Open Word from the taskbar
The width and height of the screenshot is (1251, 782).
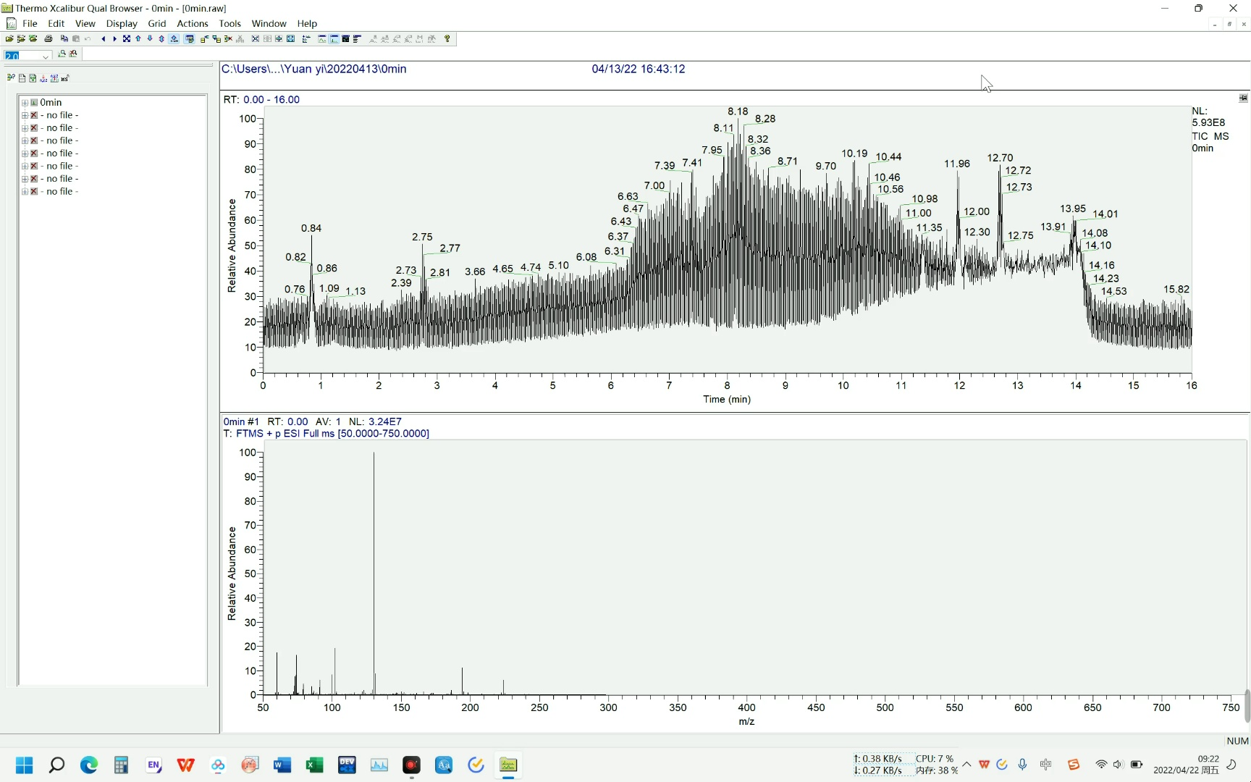tap(282, 765)
